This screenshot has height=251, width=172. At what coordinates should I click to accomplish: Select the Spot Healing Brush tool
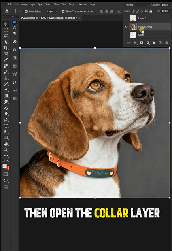tap(6, 66)
